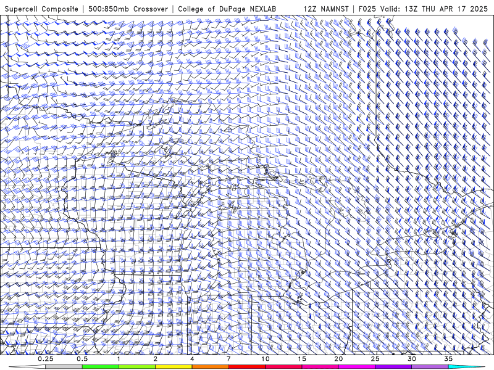Select the purple swatch between 25 and 30
The width and height of the screenshot is (494, 370).
(x=393, y=367)
